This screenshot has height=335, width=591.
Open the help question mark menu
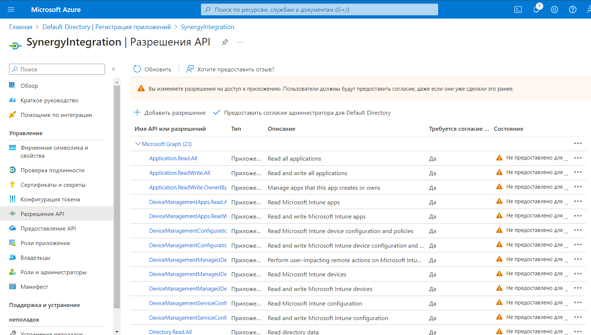click(x=573, y=9)
